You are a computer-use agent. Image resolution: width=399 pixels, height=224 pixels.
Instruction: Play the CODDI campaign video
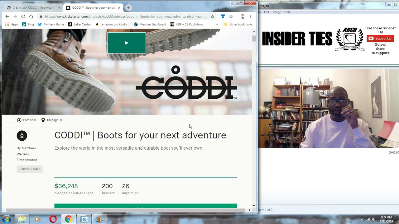[127, 43]
